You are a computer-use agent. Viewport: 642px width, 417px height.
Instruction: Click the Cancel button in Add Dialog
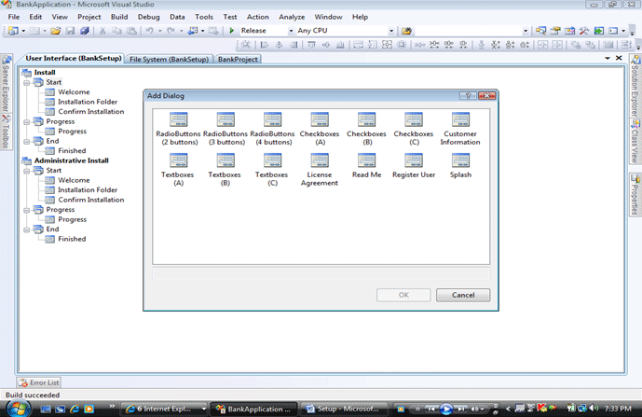(463, 295)
